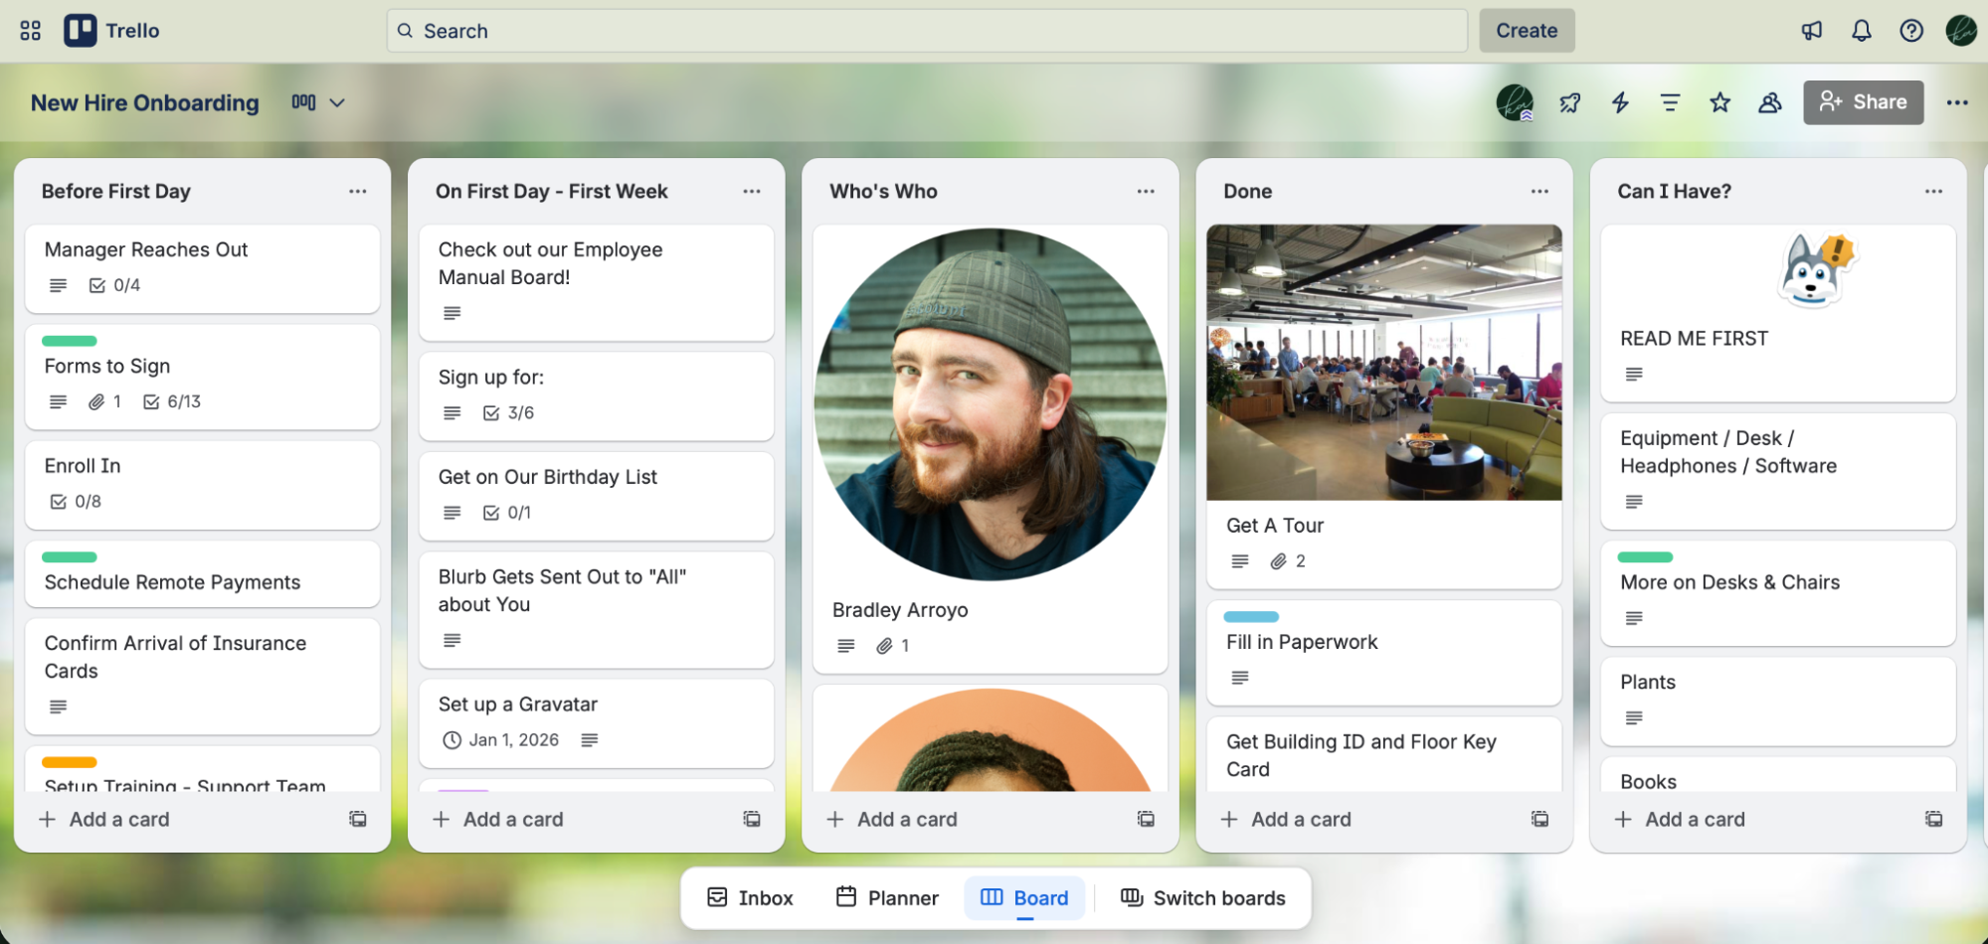Switch to the Planner tab
Viewport: 1988px width, 944px height.
click(887, 897)
